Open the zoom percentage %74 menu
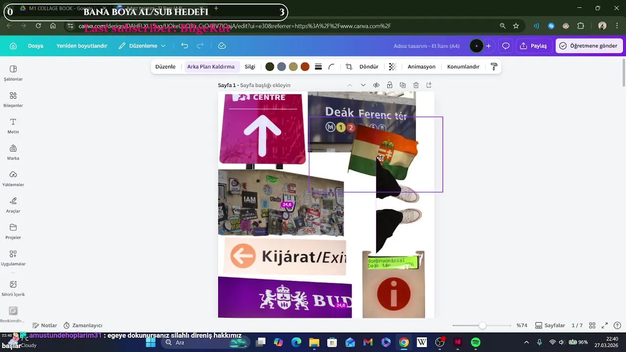 click(522, 325)
